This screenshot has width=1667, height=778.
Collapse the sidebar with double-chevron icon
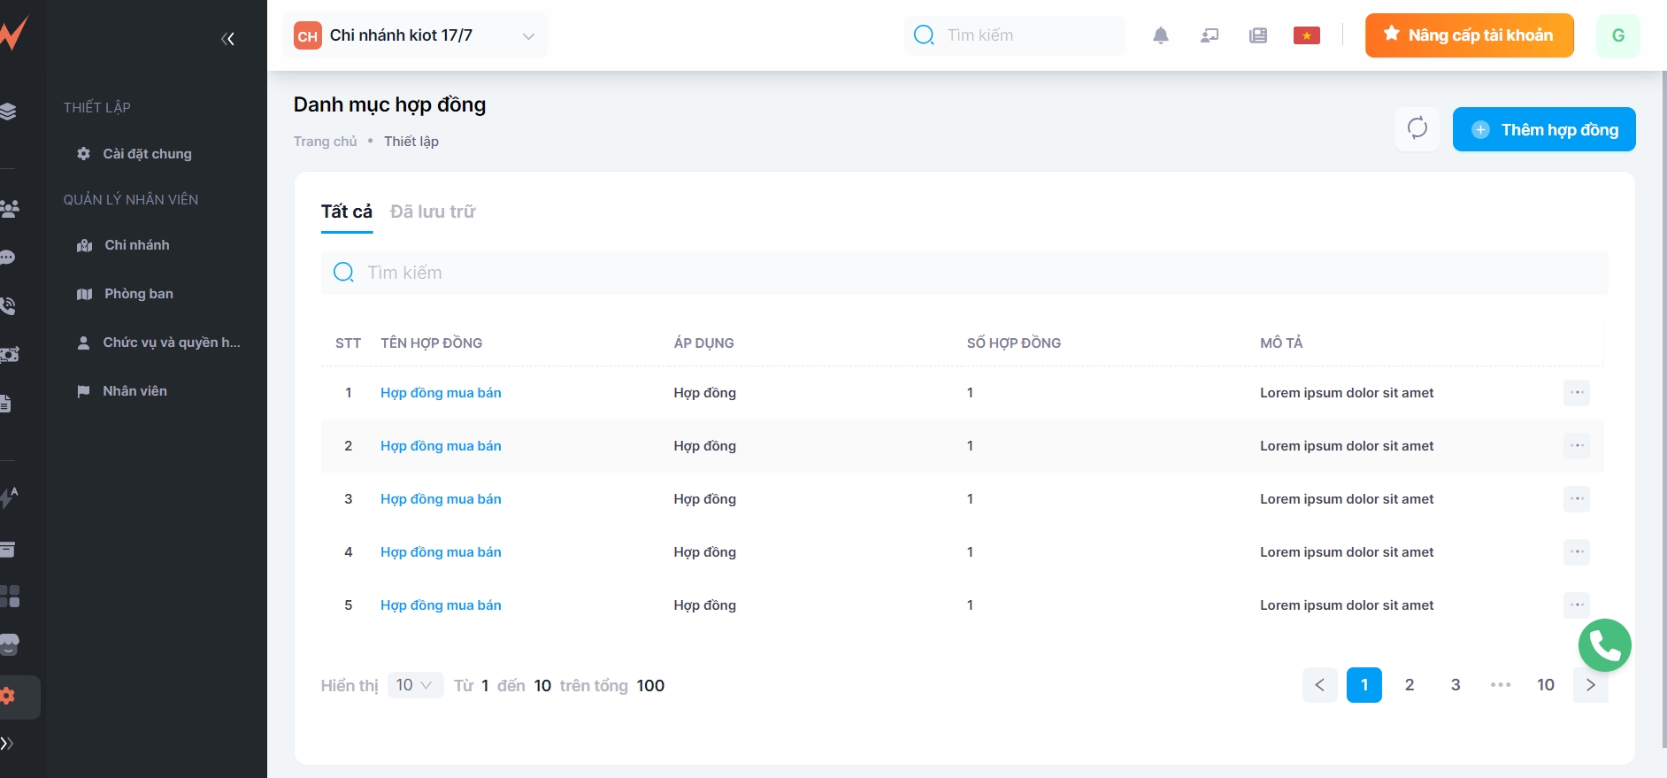(x=227, y=39)
